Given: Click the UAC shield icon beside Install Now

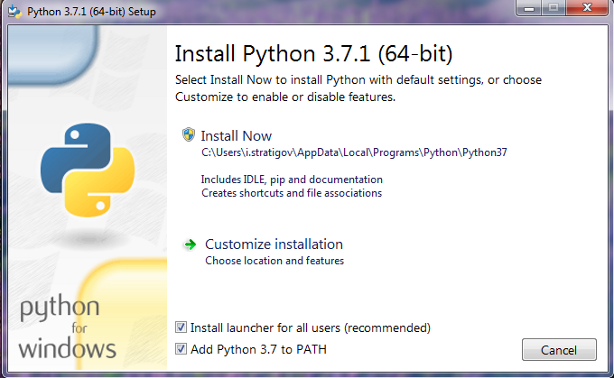Looking at the screenshot, I should [x=189, y=134].
